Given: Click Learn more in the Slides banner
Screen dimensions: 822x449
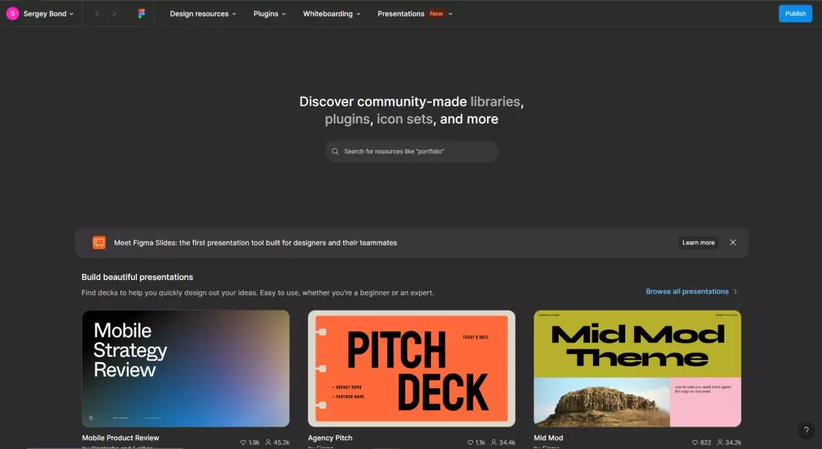Looking at the screenshot, I should [699, 242].
